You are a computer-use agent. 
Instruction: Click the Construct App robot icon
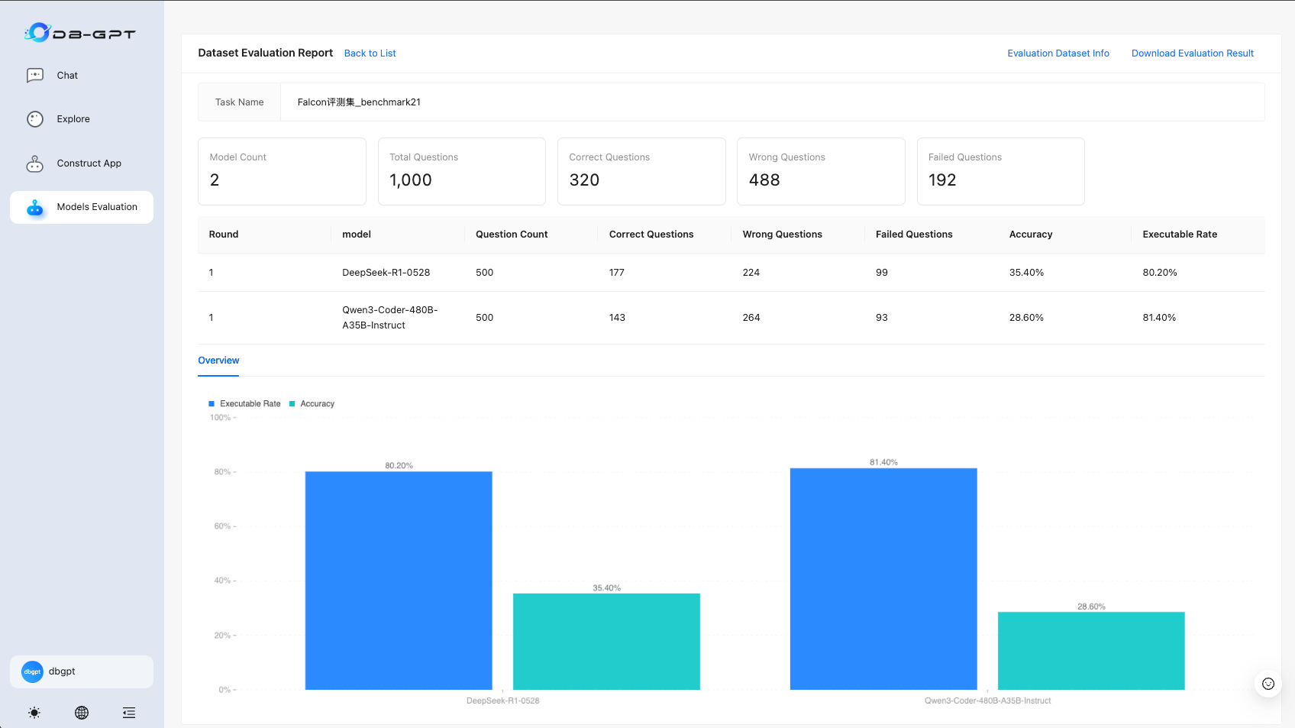pyautogui.click(x=35, y=163)
